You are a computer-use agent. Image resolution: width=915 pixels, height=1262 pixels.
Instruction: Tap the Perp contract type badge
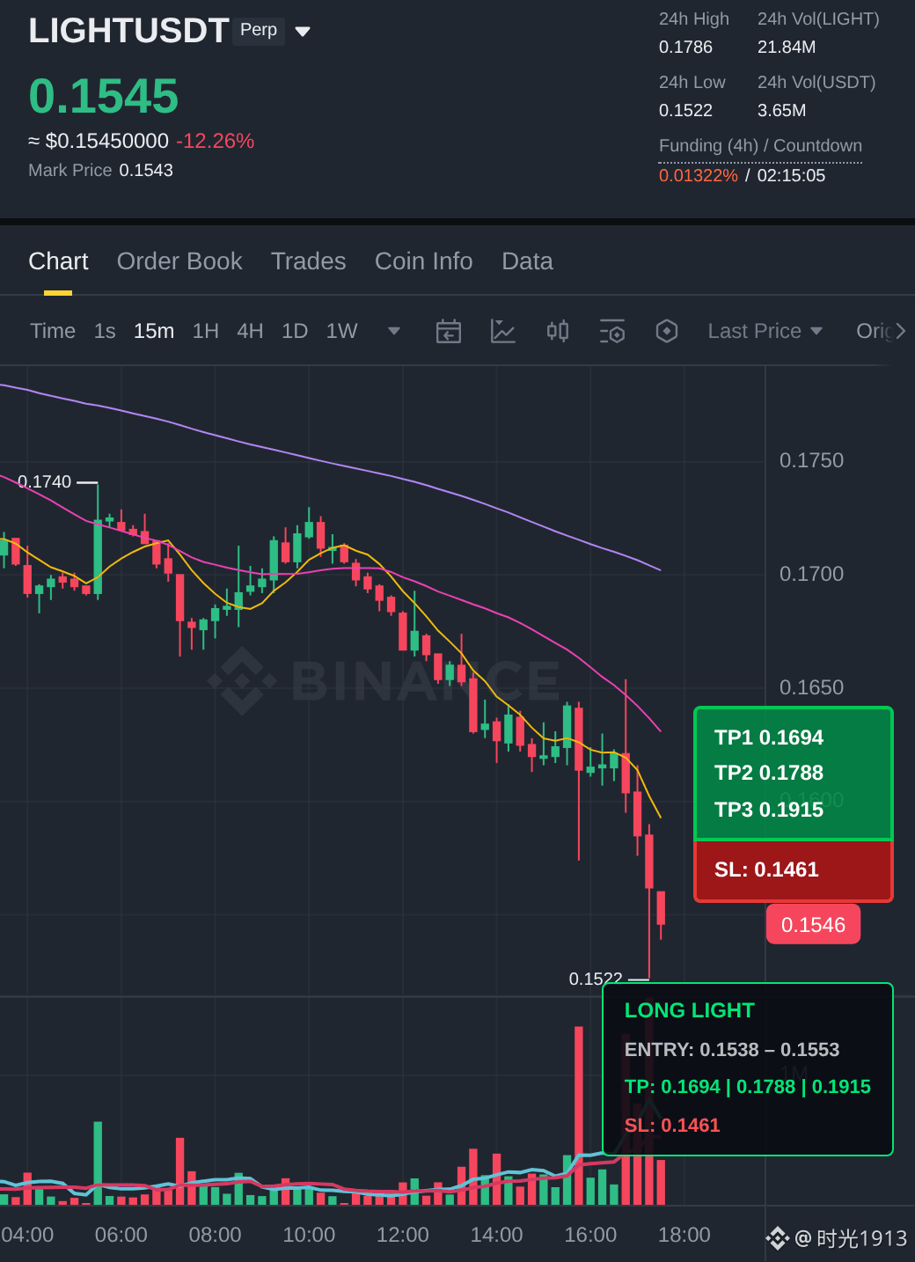pyautogui.click(x=259, y=30)
